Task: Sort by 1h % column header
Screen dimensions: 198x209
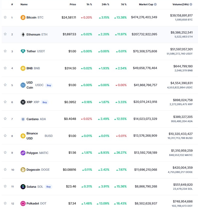Action: (x=89, y=5)
